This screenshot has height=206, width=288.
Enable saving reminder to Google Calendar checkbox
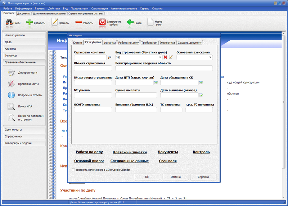tap(74, 170)
